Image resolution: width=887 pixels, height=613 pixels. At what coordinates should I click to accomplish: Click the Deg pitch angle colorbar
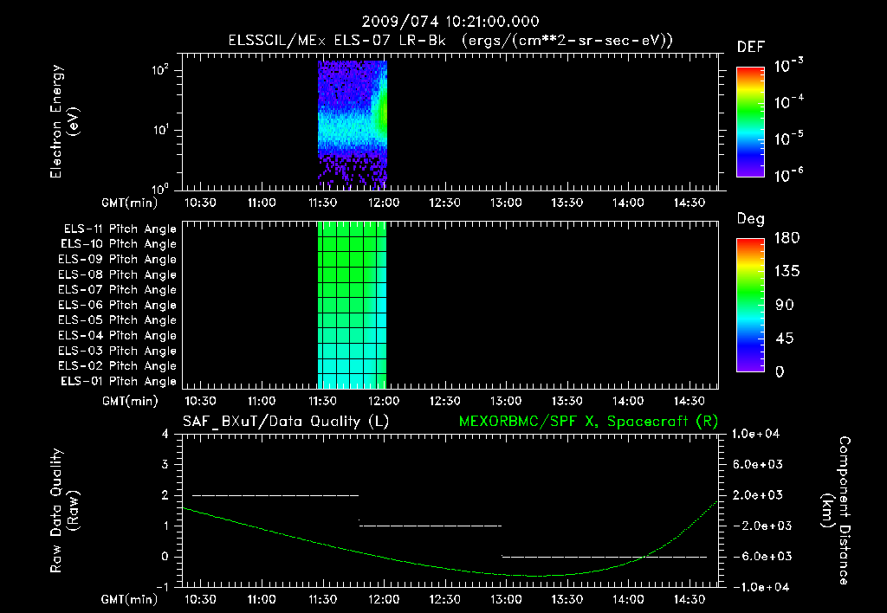click(x=750, y=306)
